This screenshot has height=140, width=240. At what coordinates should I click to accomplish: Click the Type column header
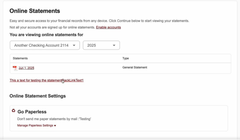[125, 58]
